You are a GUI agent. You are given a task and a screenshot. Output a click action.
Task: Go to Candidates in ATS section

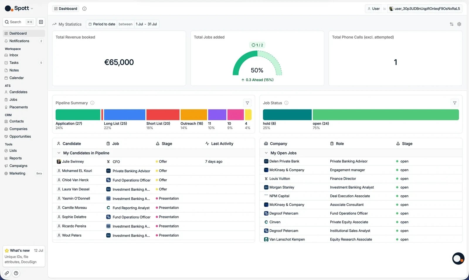[24, 92]
